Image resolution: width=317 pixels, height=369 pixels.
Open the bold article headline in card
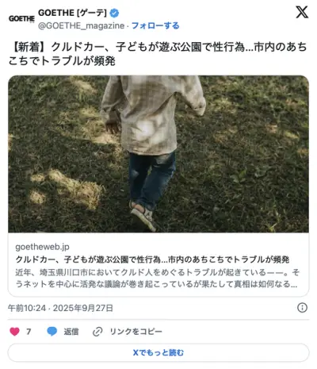click(x=152, y=259)
